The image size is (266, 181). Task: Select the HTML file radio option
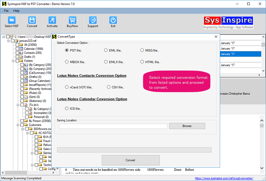point(142,62)
